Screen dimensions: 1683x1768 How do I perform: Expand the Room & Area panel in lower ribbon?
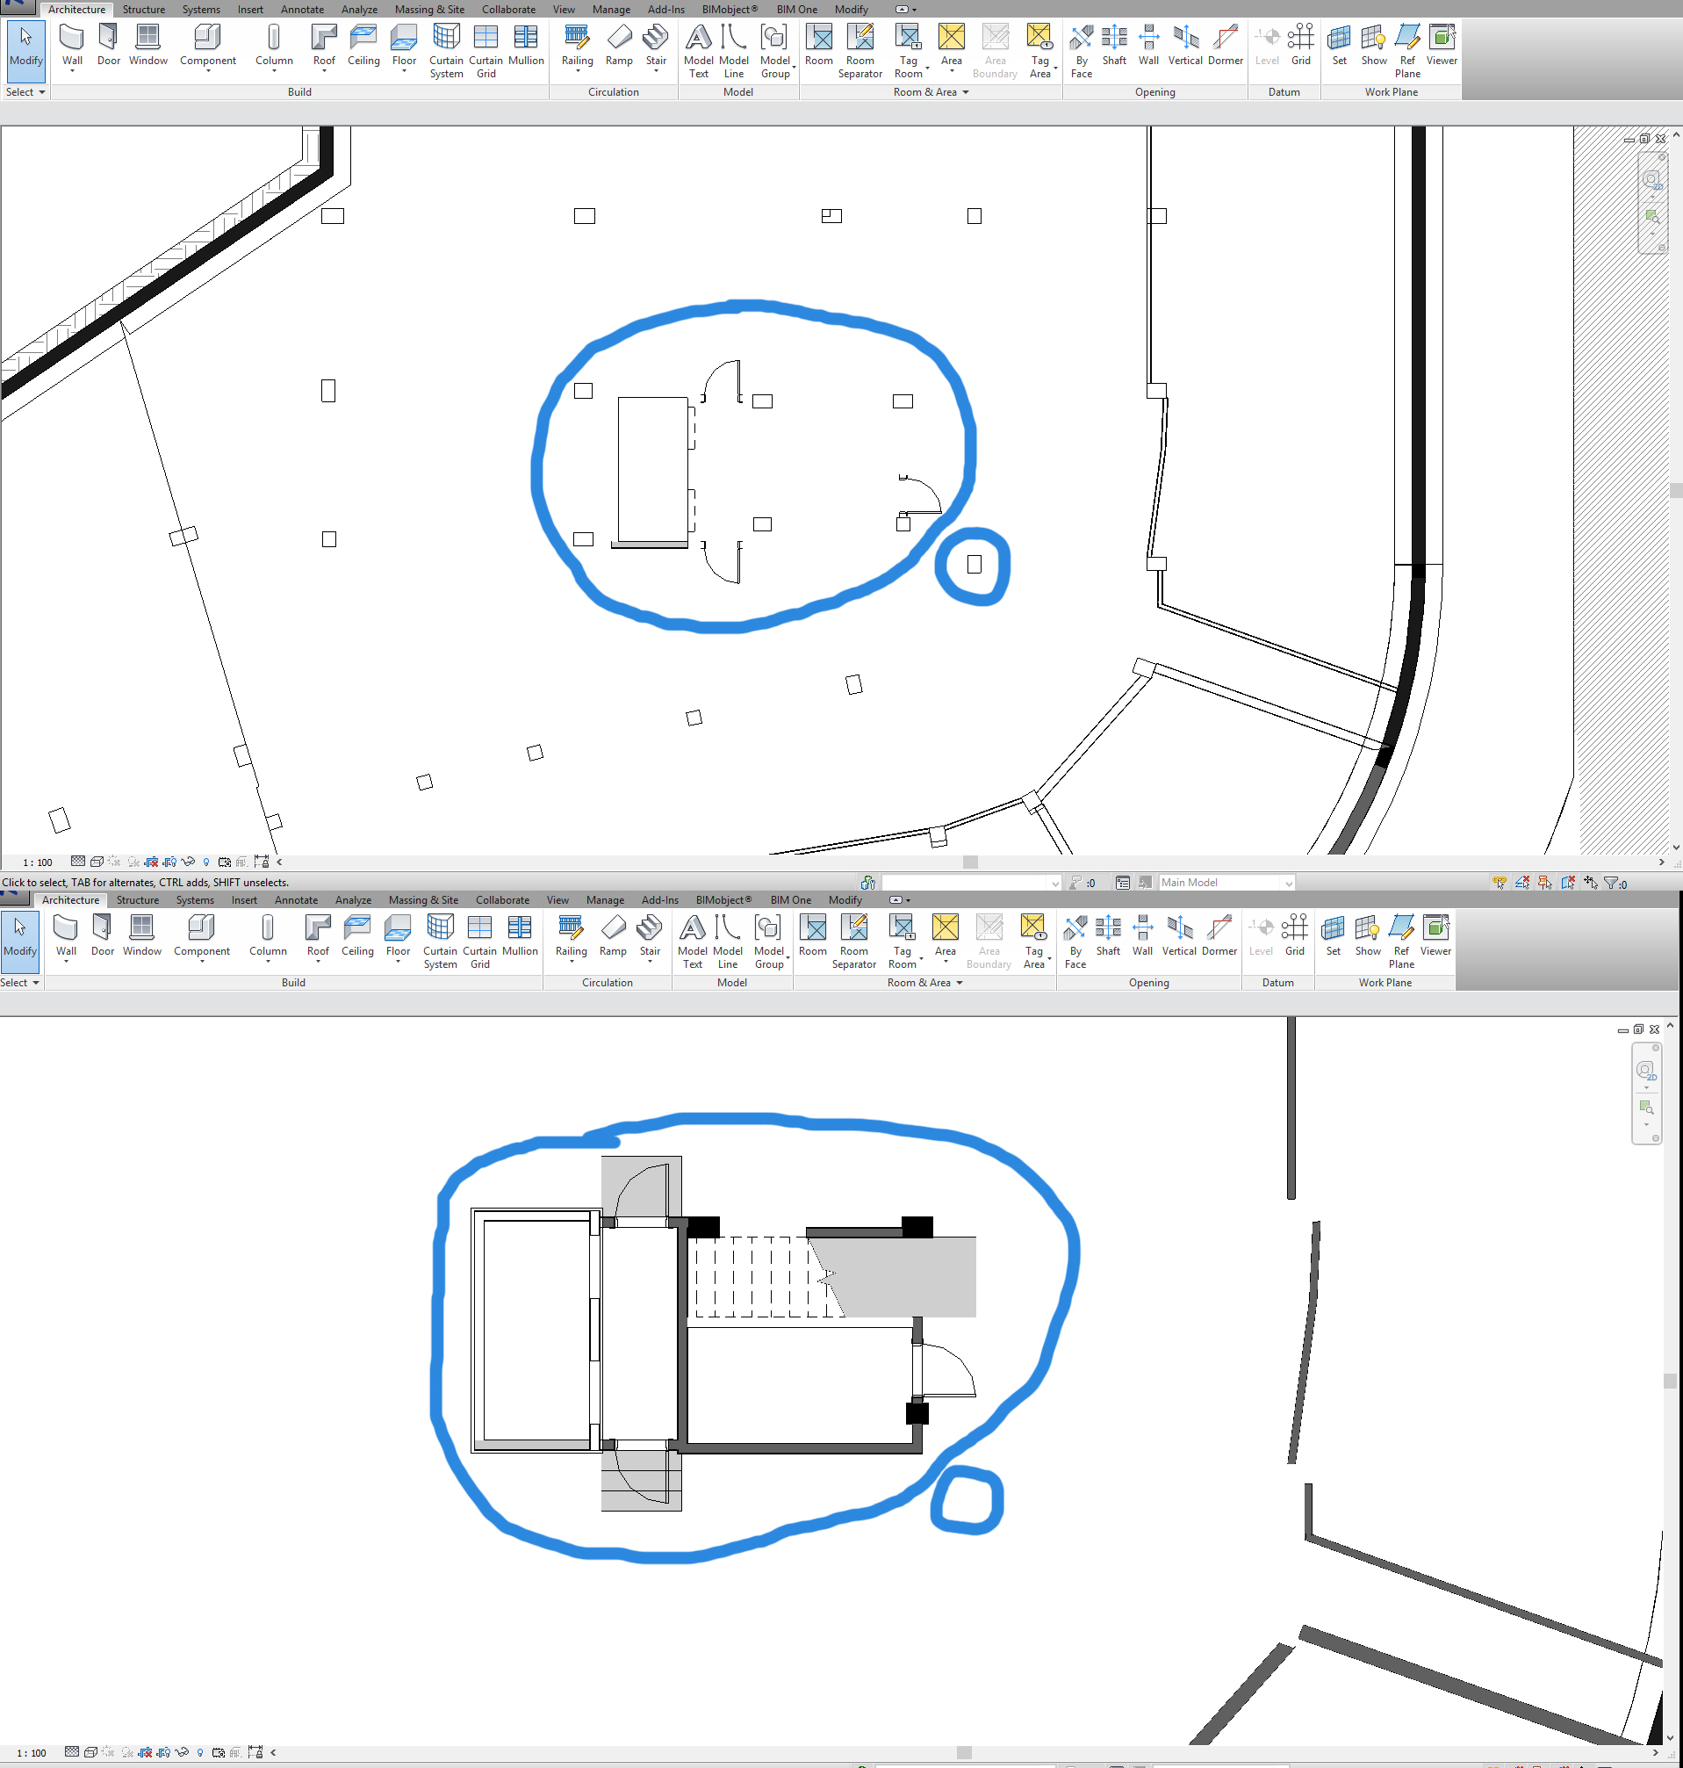925,983
